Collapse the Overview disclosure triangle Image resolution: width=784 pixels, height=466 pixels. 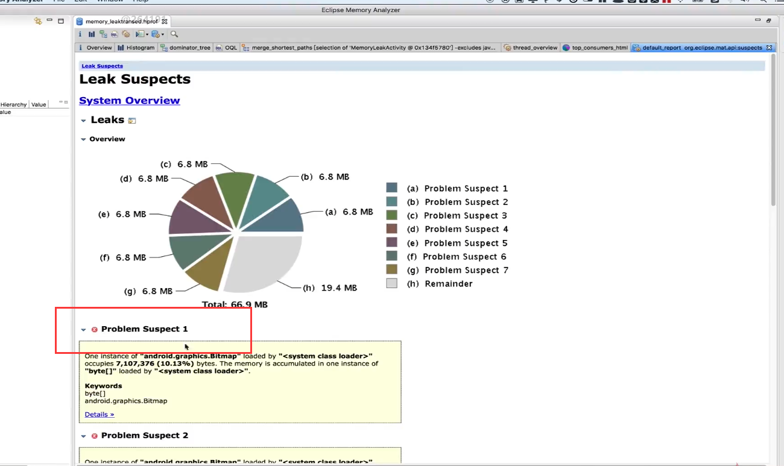point(84,139)
